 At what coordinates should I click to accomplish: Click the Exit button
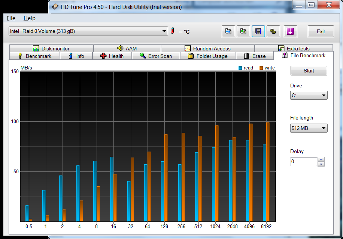click(321, 31)
